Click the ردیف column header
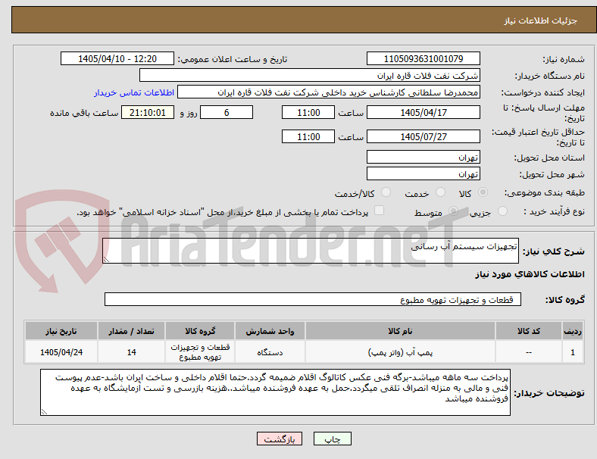Screen dimensions: 597x459 572,331
